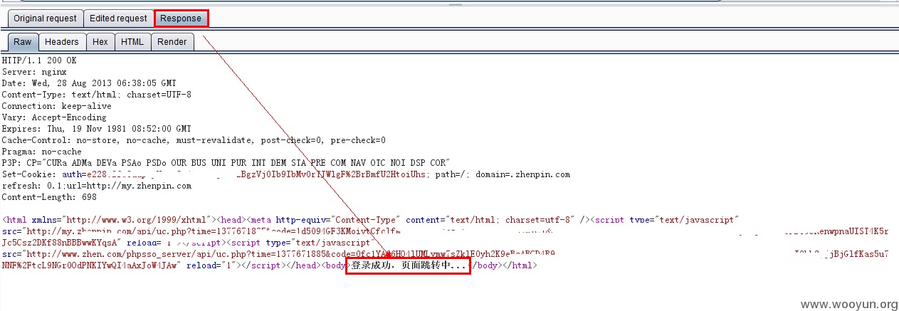Image resolution: width=899 pixels, height=311 pixels.
Task: Switch to the Render view tab
Action: tap(172, 42)
